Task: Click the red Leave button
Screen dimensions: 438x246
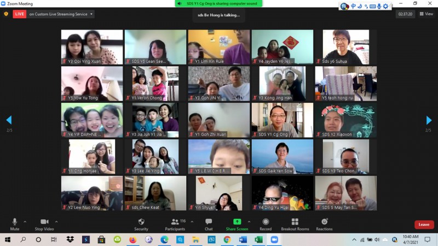Action: coord(424,225)
